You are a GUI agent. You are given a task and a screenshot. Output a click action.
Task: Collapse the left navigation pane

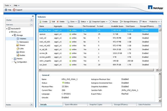click(x=33, y=16)
